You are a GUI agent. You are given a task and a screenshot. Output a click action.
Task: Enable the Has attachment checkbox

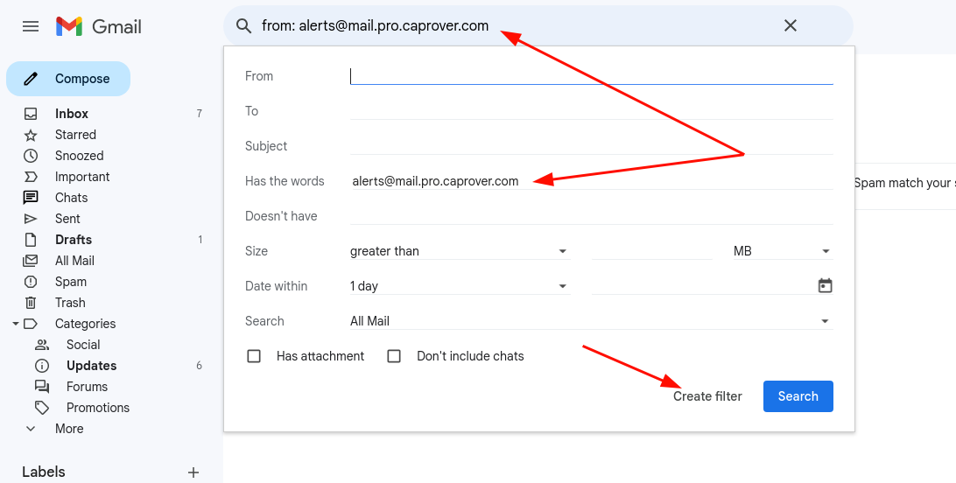tap(254, 356)
